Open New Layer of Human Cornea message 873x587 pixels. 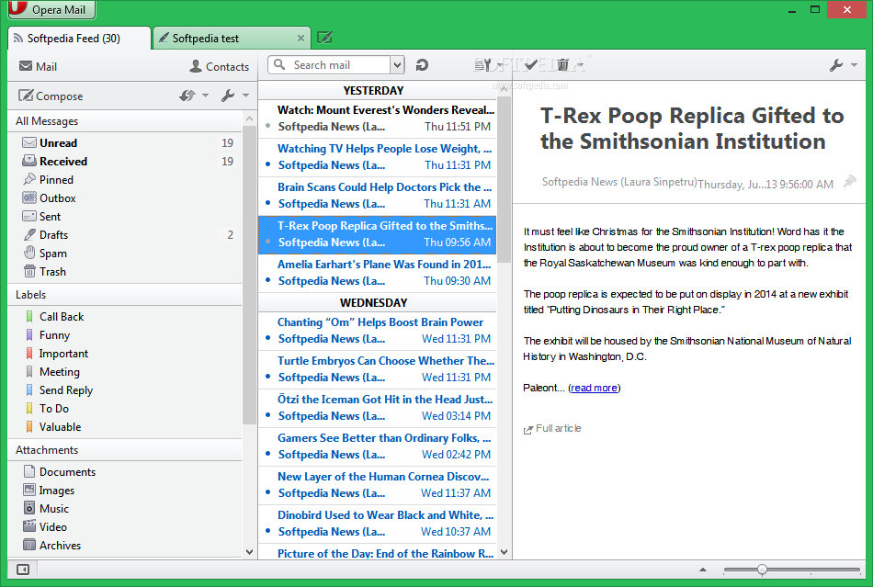[378, 485]
